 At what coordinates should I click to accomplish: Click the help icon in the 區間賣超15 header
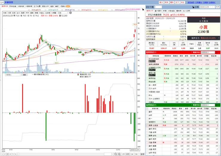tap(191, 105)
